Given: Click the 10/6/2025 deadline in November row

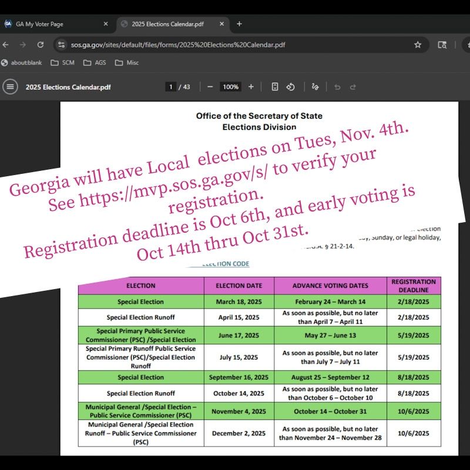Looking at the screenshot, I should [414, 411].
